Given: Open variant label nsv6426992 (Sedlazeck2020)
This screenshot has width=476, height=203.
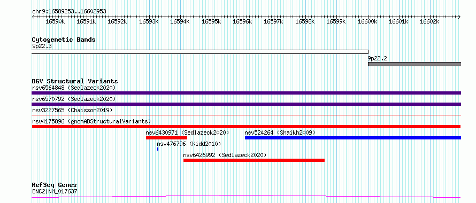Looking at the screenshot, I should (225, 155).
